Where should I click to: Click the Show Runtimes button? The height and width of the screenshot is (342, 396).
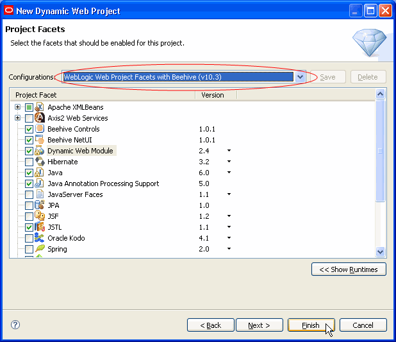(349, 269)
